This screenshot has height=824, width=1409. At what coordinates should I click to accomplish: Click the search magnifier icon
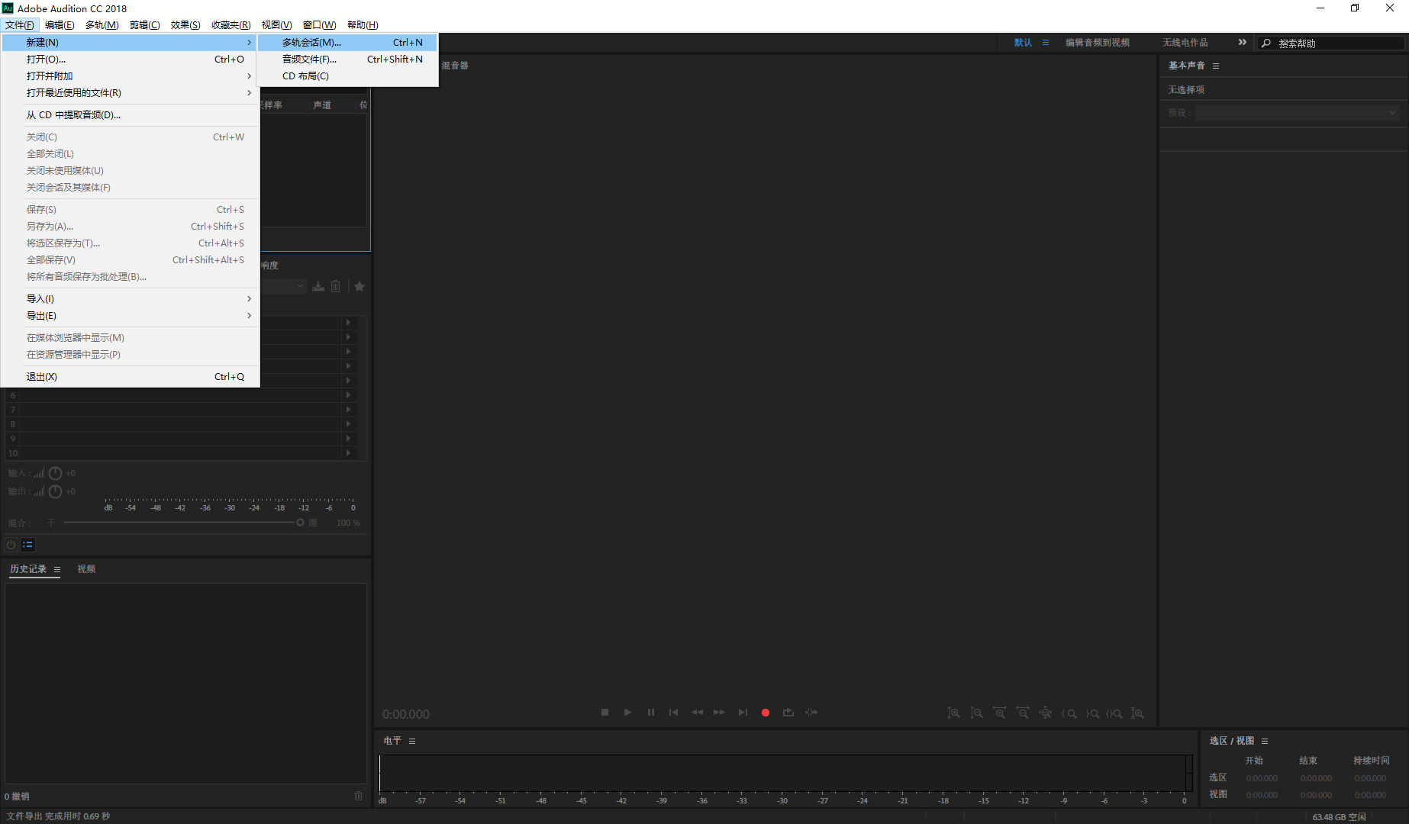1266,43
